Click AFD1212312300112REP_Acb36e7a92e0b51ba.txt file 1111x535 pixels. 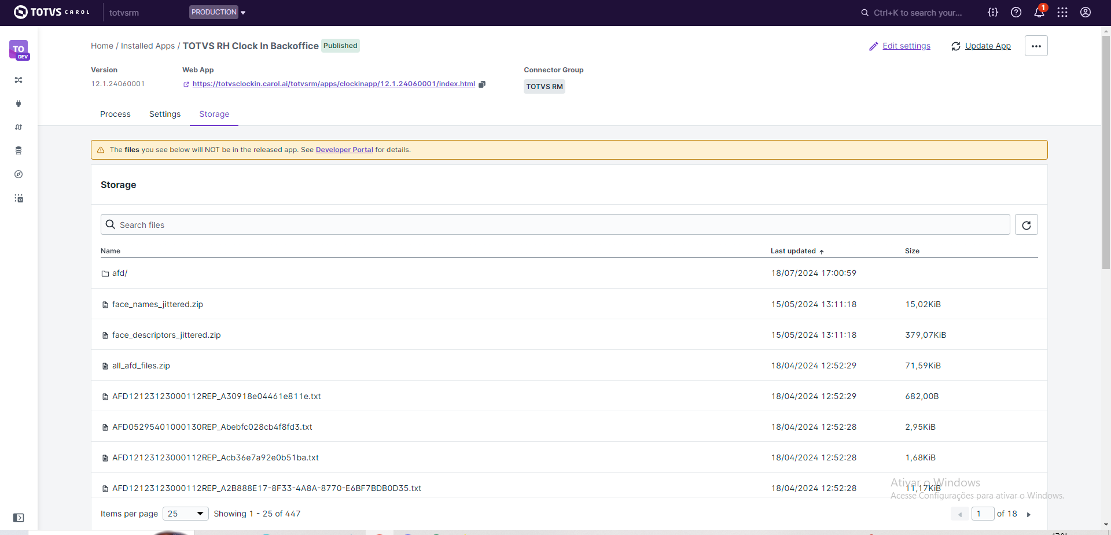(215, 457)
